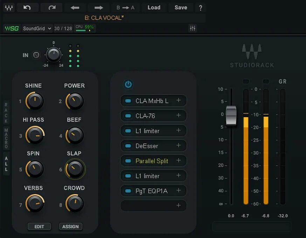Click the SHINE macro knob 1
Image resolution: width=306 pixels, height=238 pixels.
tap(35, 101)
